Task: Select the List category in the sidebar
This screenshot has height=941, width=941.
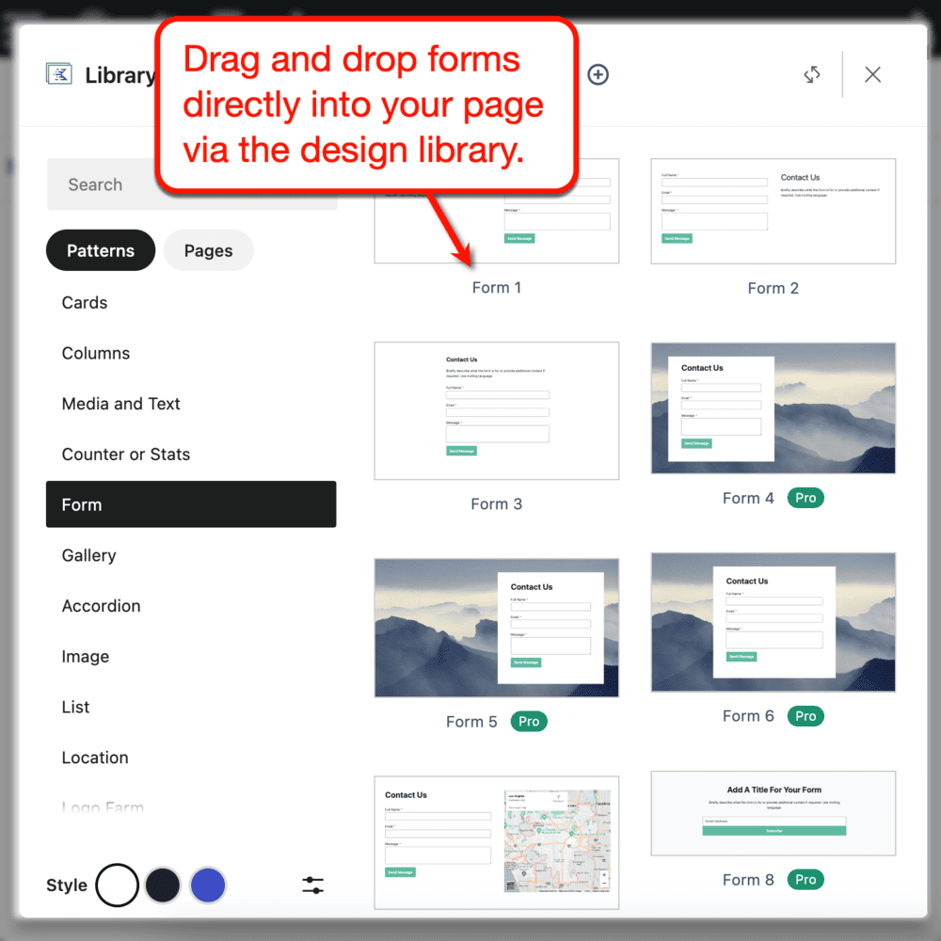Action: click(x=75, y=707)
